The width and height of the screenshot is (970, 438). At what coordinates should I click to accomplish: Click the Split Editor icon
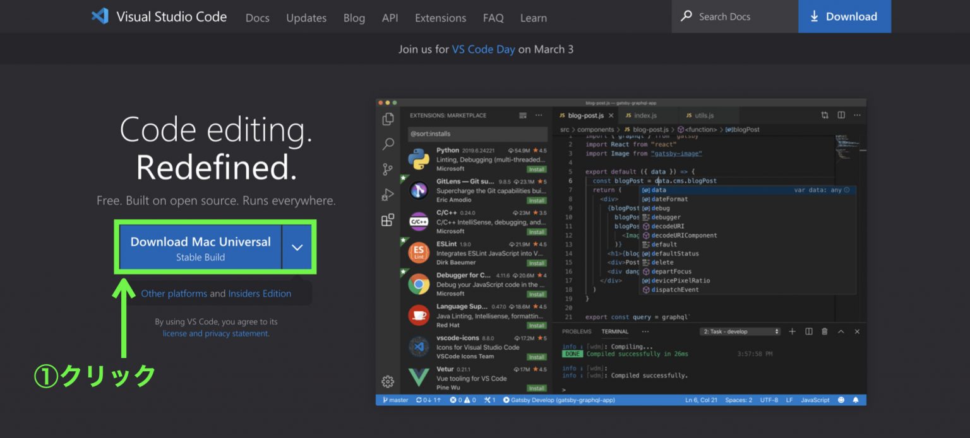841,115
